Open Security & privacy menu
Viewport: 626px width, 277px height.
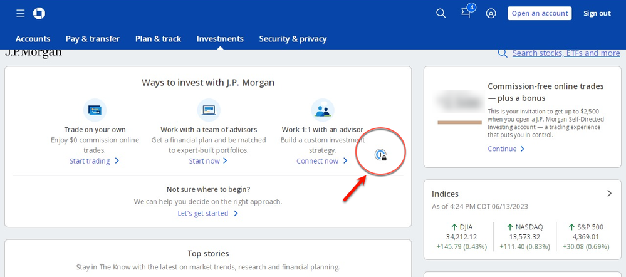(293, 39)
